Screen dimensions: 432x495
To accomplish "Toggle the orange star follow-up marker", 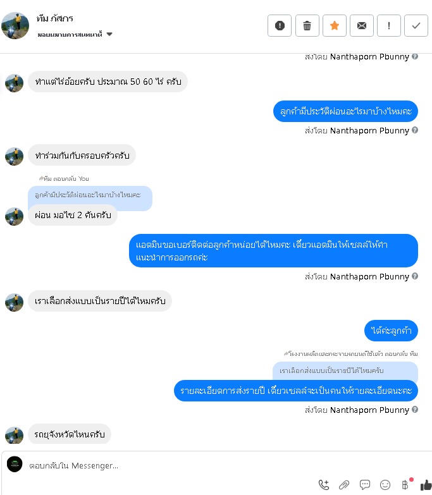I will tap(335, 25).
